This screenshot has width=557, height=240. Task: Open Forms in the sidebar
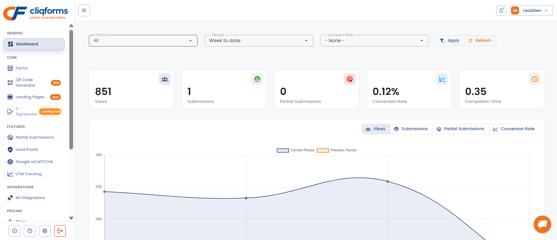(22, 68)
